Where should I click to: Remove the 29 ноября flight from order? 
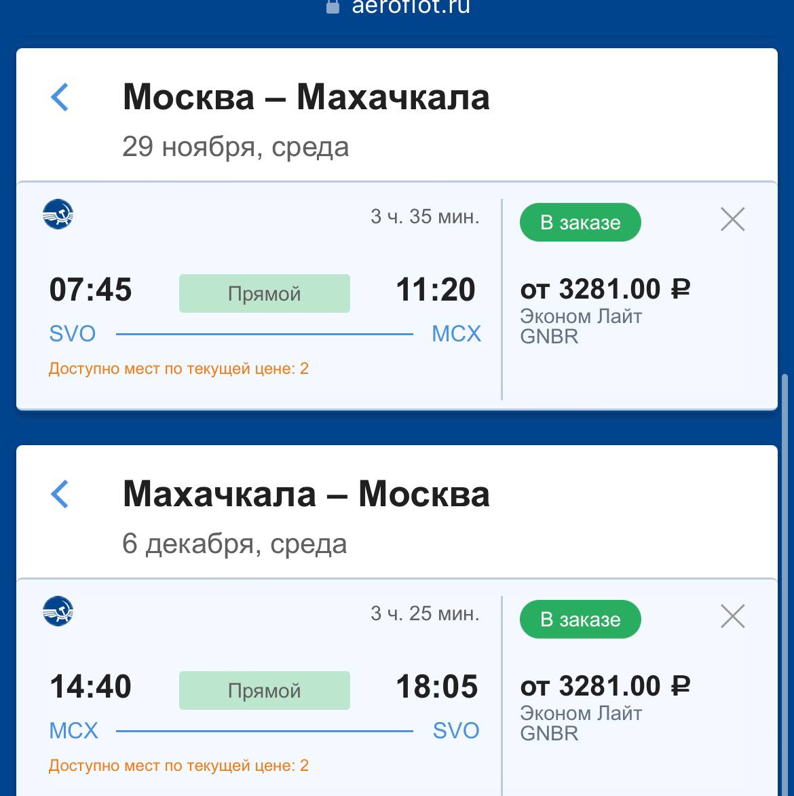point(732,220)
